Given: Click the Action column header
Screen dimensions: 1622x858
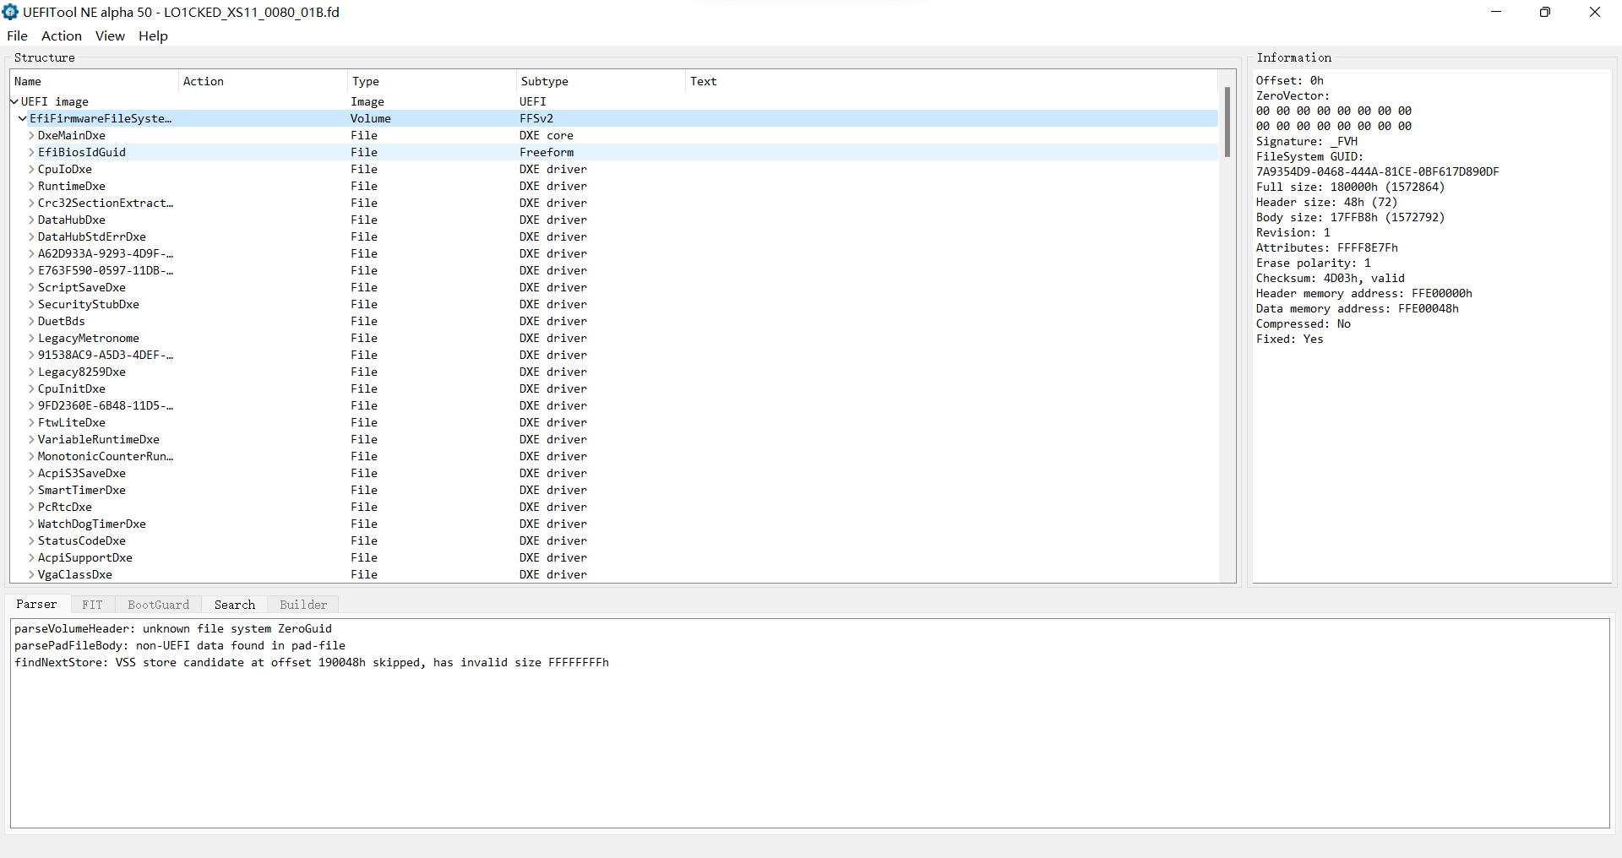Looking at the screenshot, I should (264, 81).
